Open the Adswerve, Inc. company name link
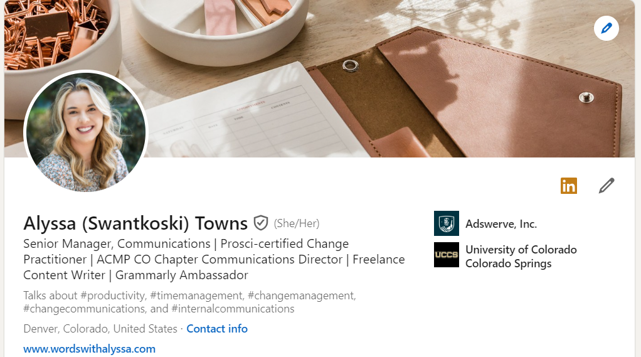This screenshot has width=641, height=357. click(501, 224)
